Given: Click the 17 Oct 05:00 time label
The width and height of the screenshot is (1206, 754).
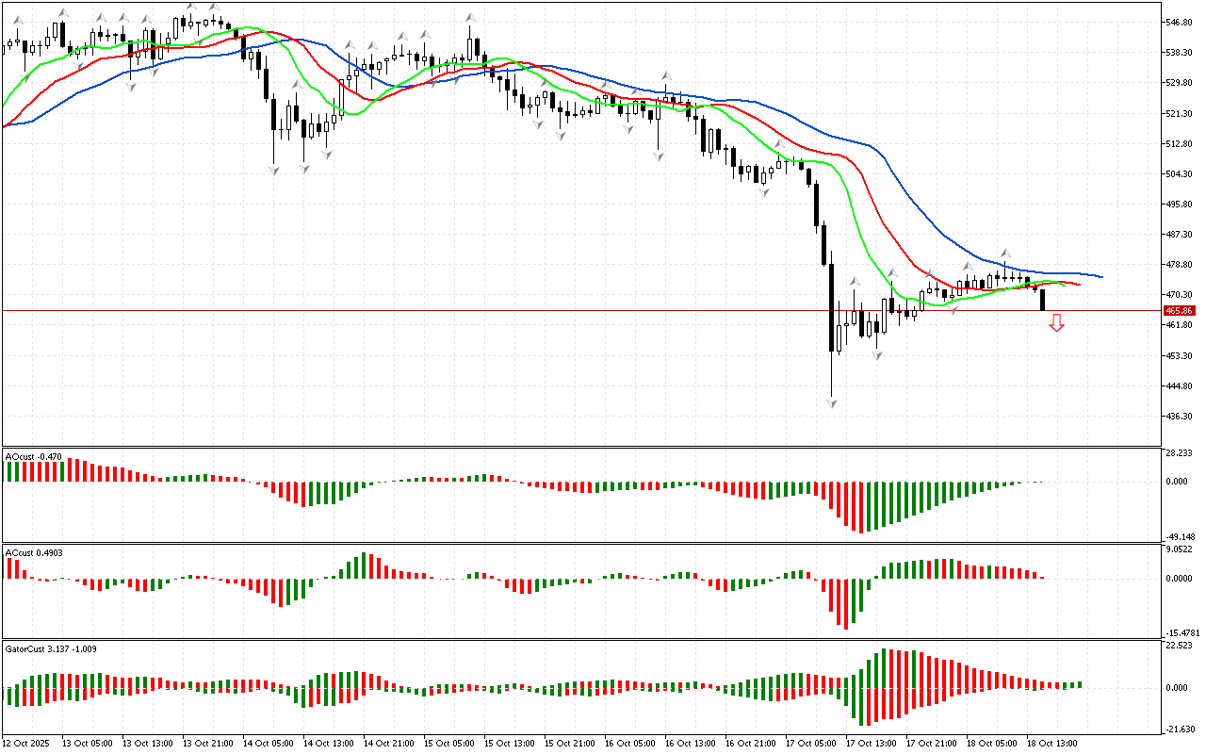Looking at the screenshot, I should point(811,743).
